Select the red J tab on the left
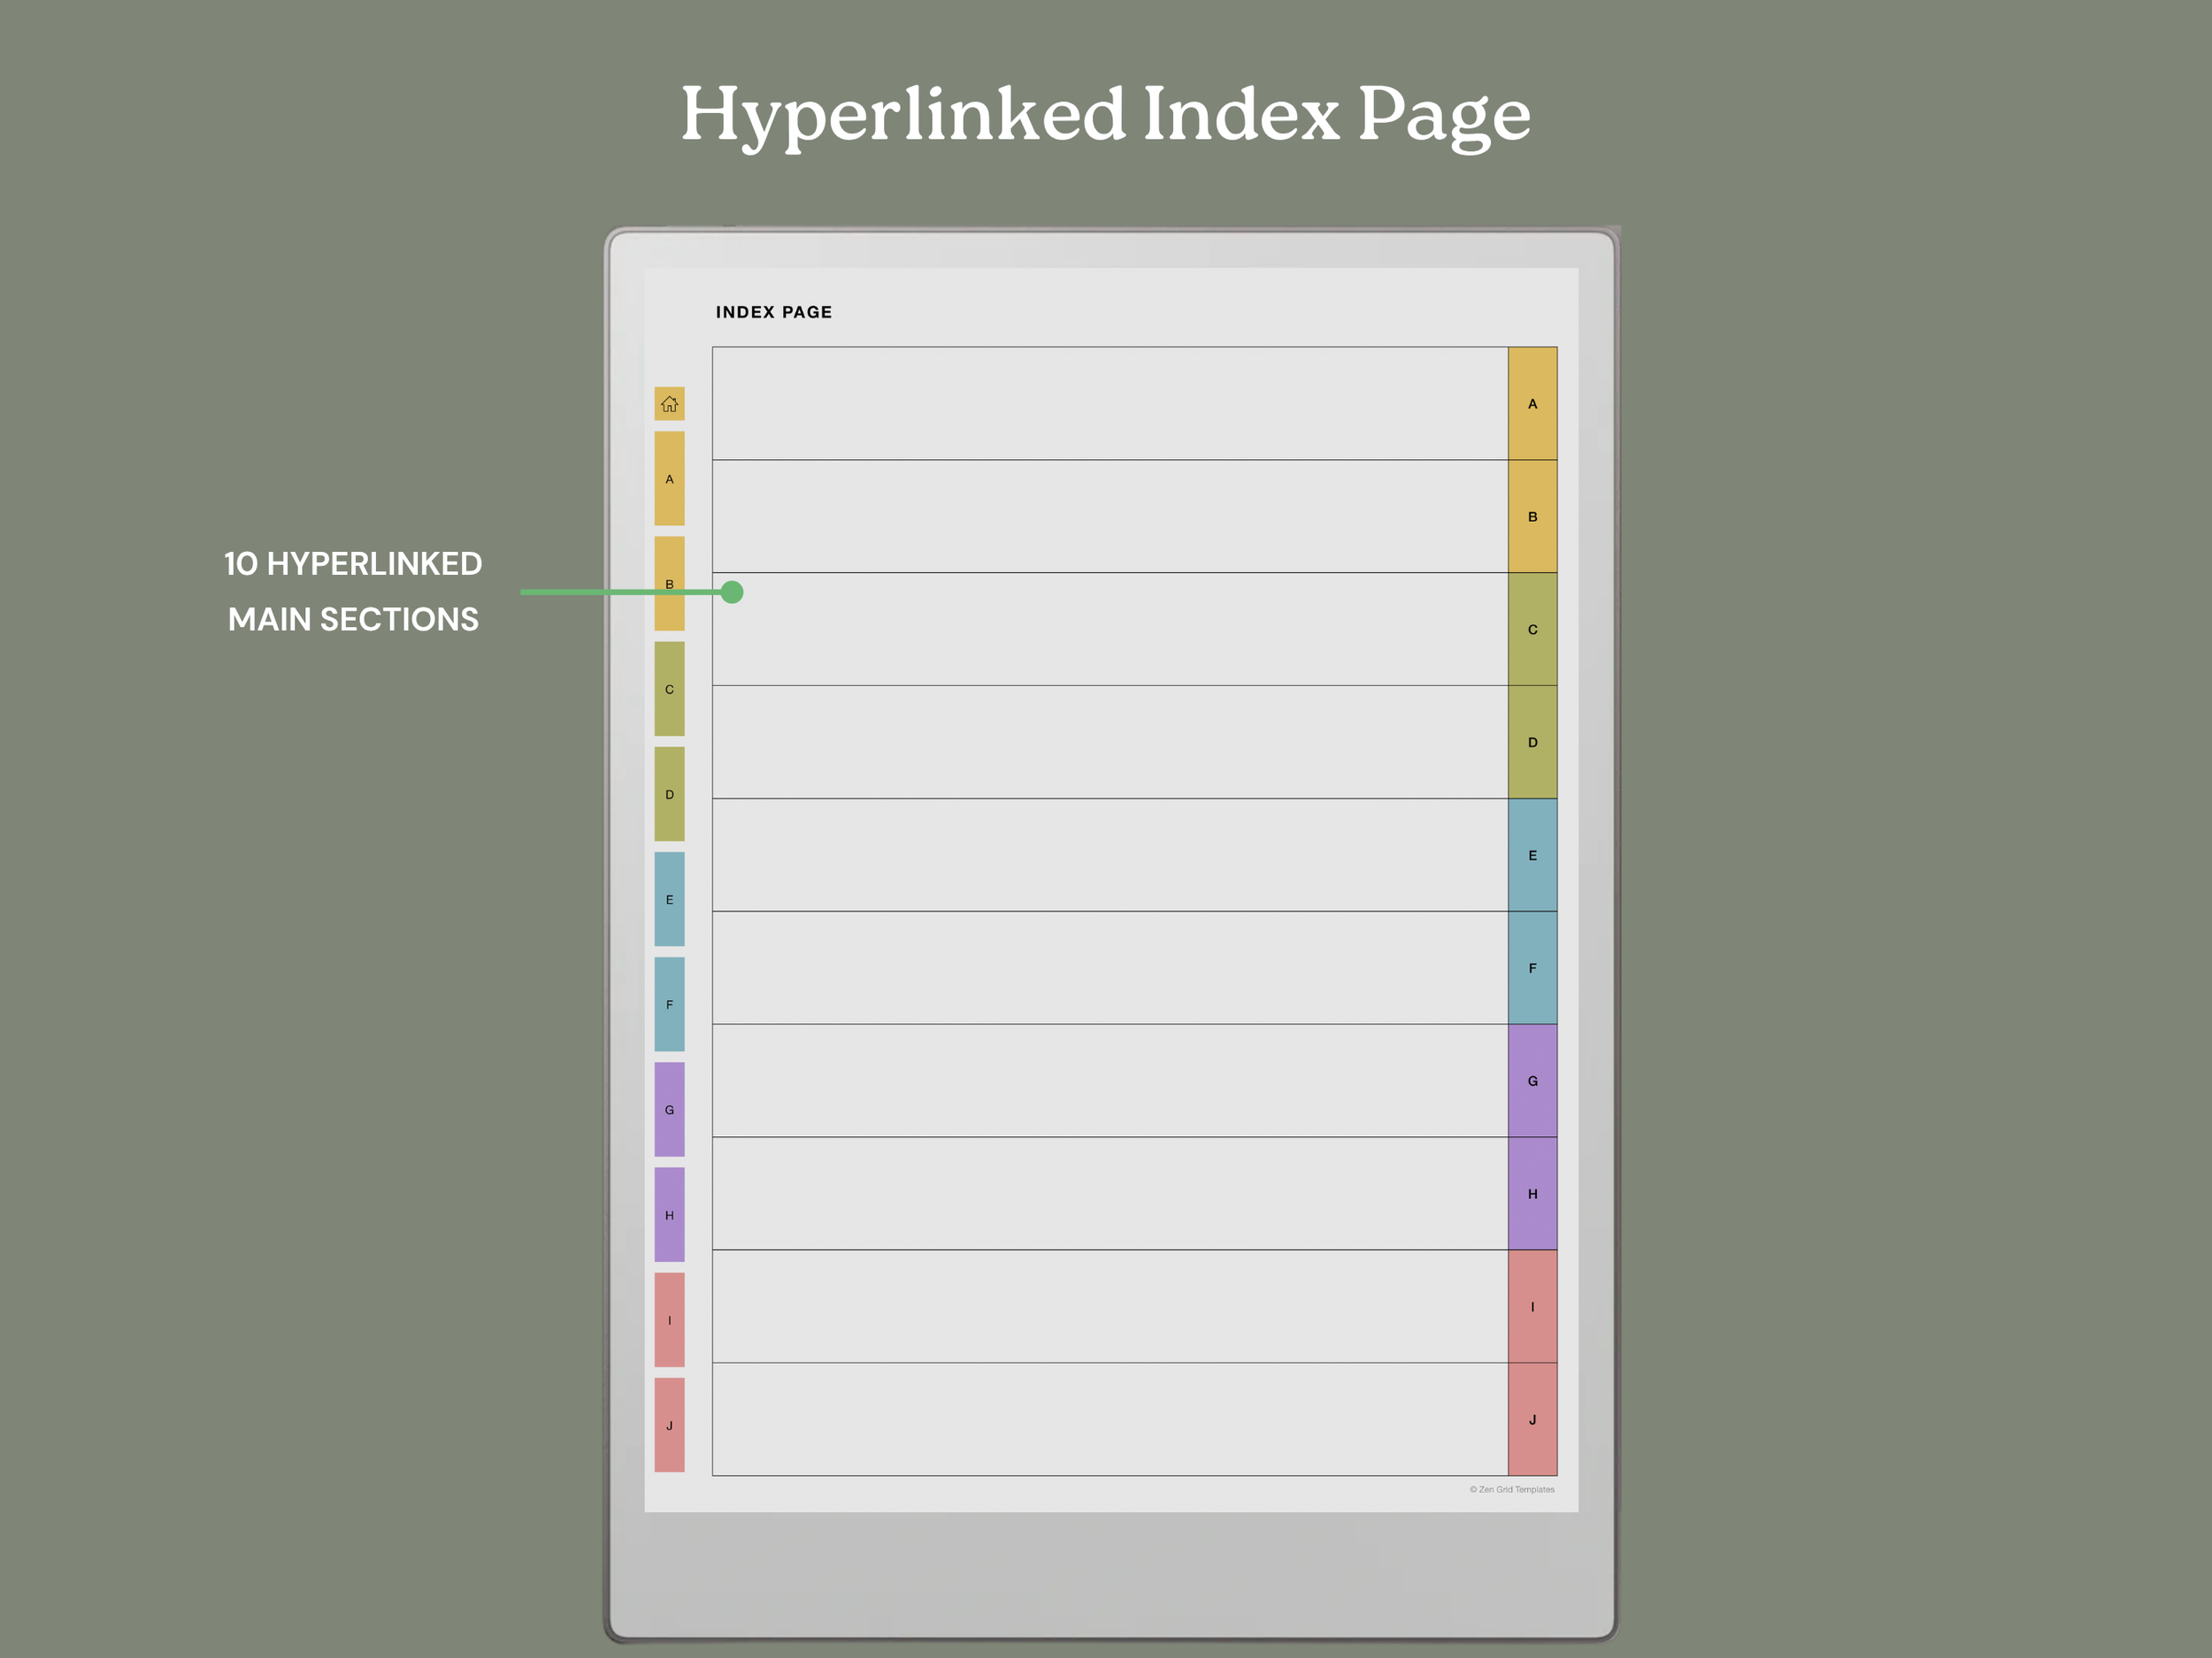Screen dimensions: 2212x1658 [x=669, y=1425]
